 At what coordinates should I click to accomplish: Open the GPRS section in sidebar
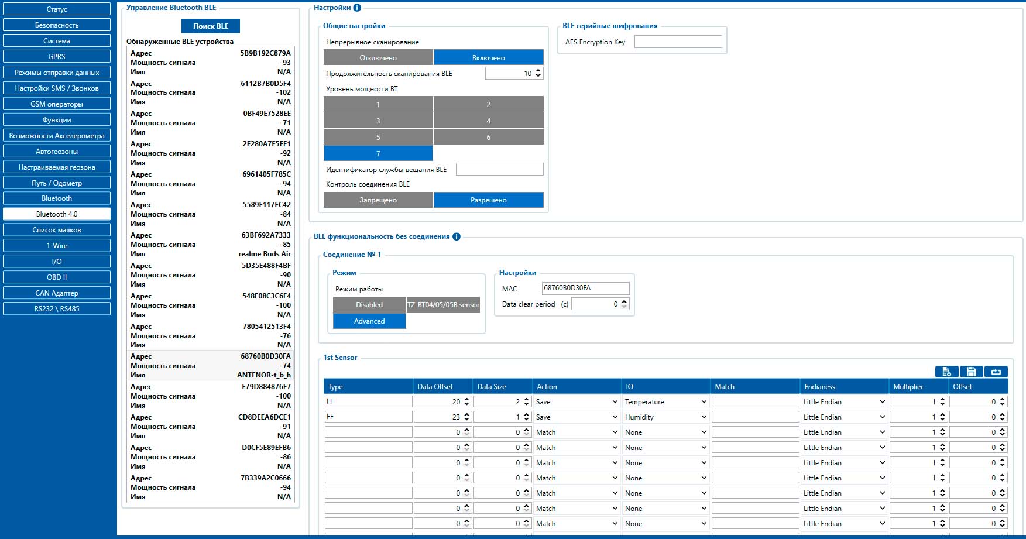pos(57,57)
